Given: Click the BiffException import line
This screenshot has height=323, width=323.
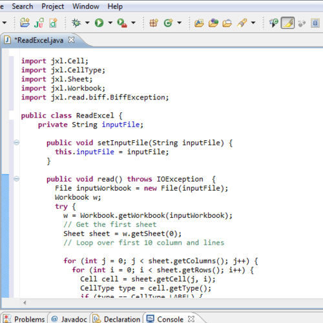Looking at the screenshot, I should [95, 98].
